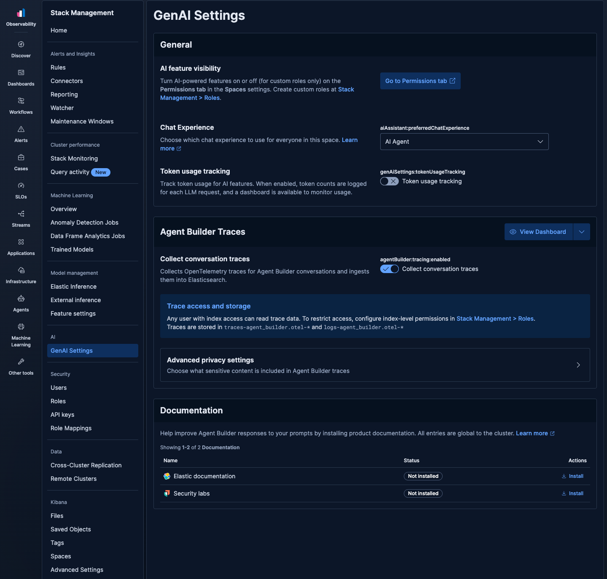Install Elastic documentation
The height and width of the screenshot is (579, 607).
572,476
